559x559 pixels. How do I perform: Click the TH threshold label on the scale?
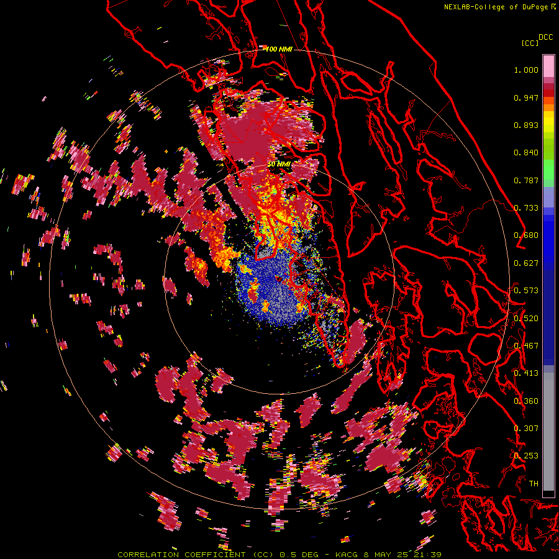[534, 484]
